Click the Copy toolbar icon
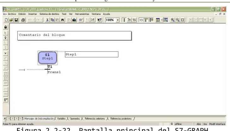 click(x=52, y=20)
